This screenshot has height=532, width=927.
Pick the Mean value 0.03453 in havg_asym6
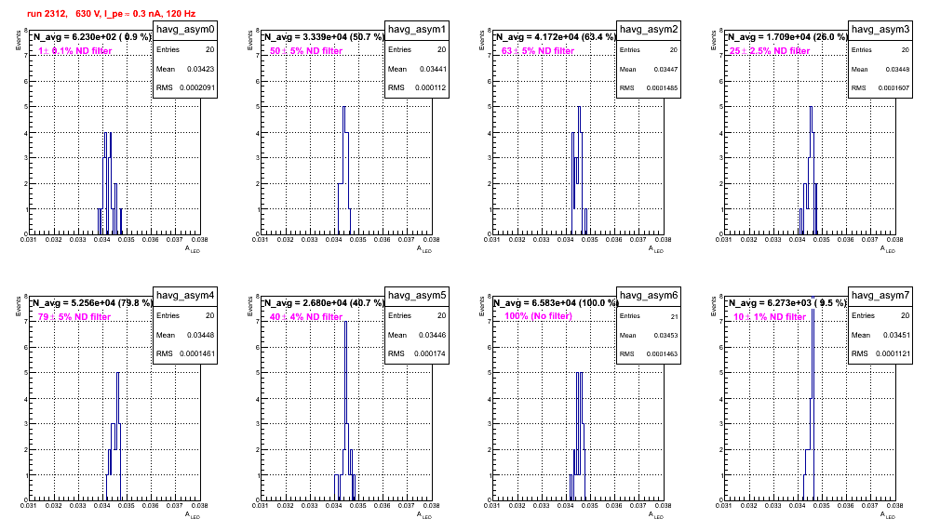(x=665, y=336)
